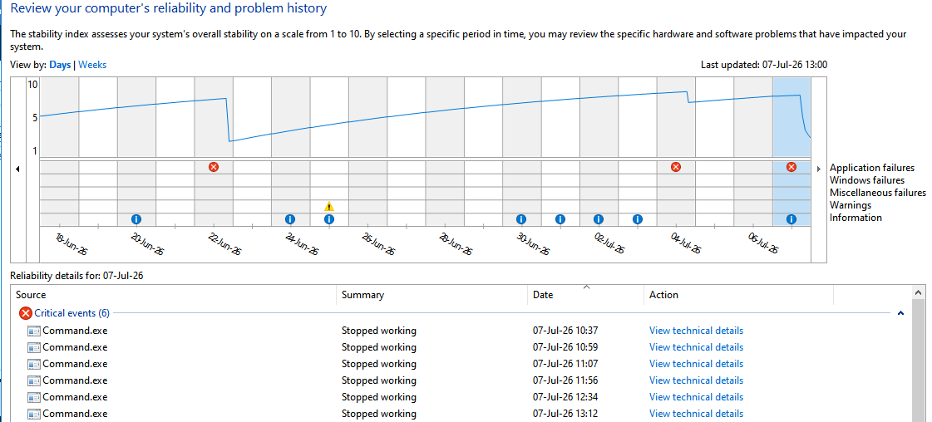Select Command.exe row dated 07-Jul-26 10:37
Viewport: 932px width, 422px height.
coord(461,331)
